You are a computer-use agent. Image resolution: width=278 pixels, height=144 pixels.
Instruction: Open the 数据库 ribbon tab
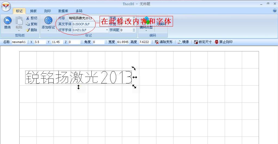(x=63, y=11)
